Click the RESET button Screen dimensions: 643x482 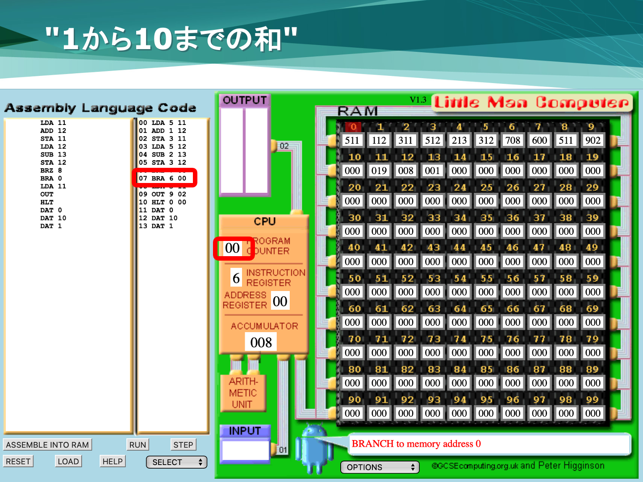click(x=18, y=461)
